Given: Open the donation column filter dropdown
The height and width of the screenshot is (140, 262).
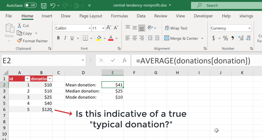Looking at the screenshot, I should 50,79.
